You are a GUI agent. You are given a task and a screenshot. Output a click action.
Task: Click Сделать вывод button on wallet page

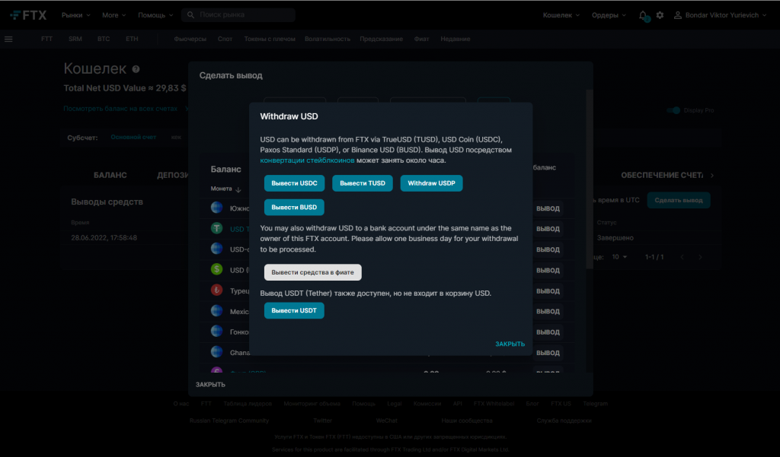[679, 200]
